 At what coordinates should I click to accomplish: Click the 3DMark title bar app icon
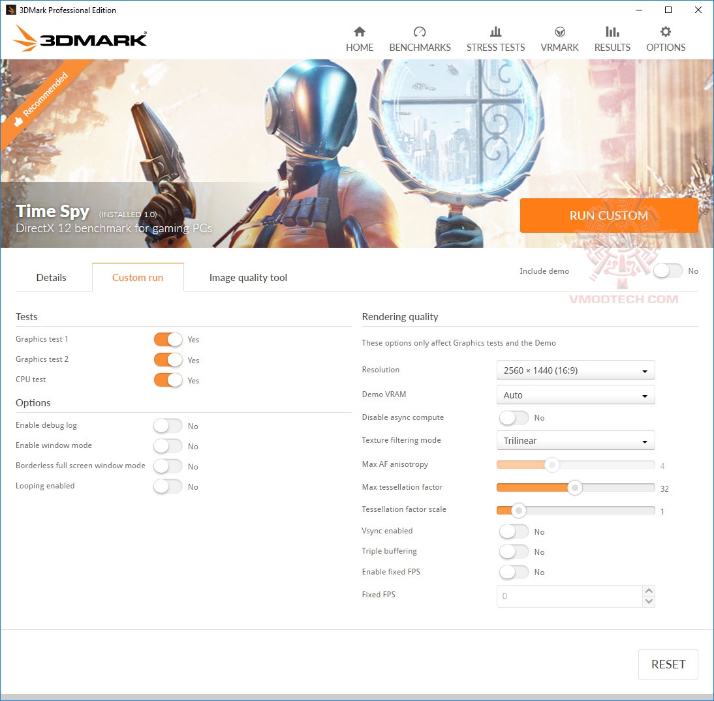click(10, 10)
